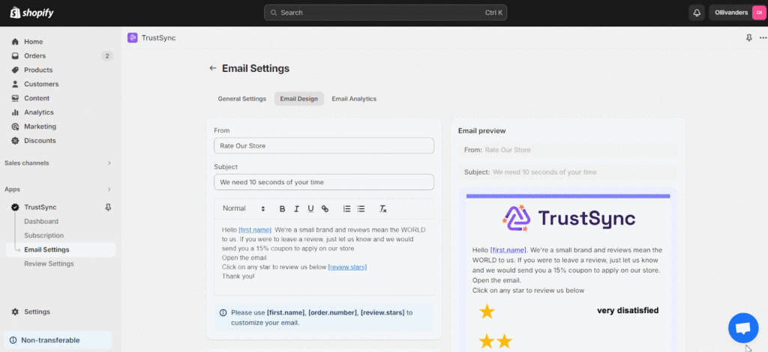The height and width of the screenshot is (352, 768).
Task: Click the Marketing target icon
Action: 15,127
